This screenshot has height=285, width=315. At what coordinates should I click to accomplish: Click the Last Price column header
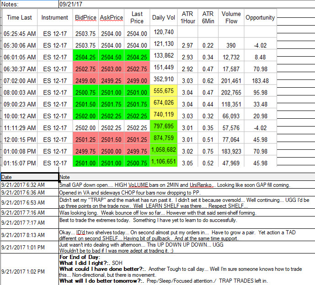[137, 17]
